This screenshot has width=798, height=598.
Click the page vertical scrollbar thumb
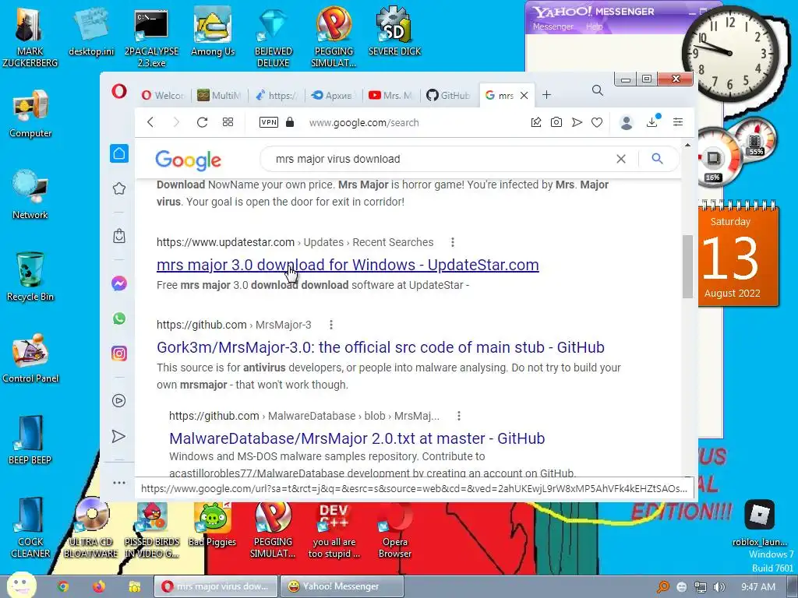[687, 266]
